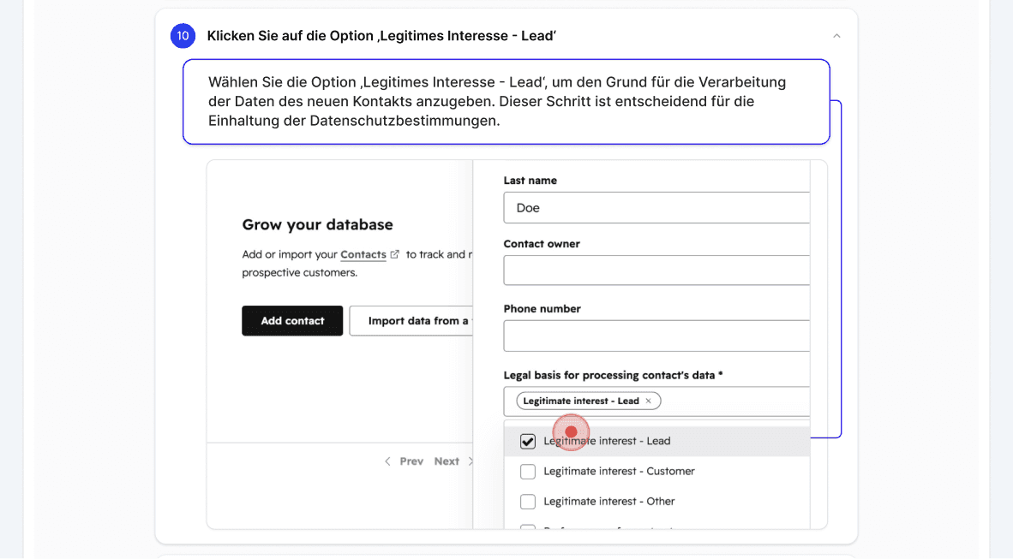This screenshot has width=1013, height=559.
Task: Collapse step 10 with the chevron
Action: [836, 36]
